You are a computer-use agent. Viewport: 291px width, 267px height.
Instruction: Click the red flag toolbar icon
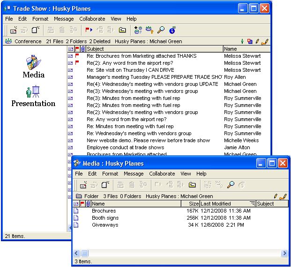coord(88,31)
